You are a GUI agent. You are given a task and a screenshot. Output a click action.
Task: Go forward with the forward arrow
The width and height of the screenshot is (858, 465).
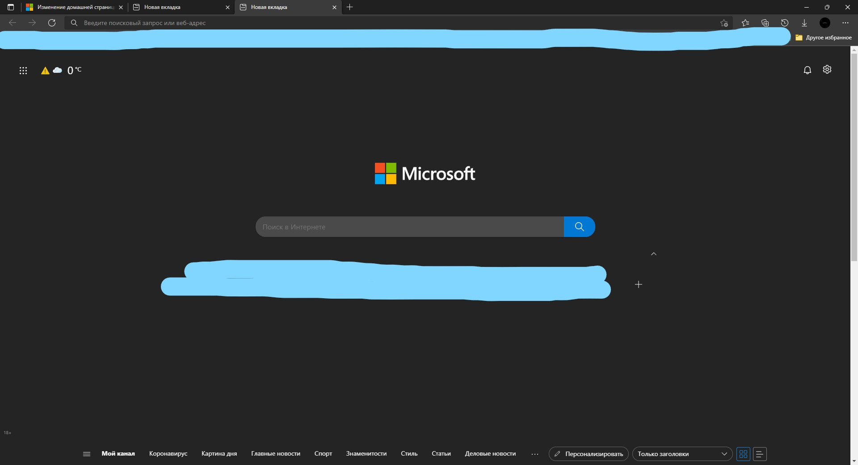point(32,23)
